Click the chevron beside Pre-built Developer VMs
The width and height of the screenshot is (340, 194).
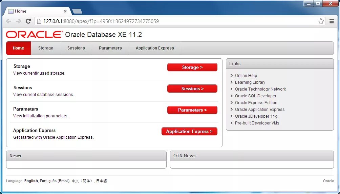[x=232, y=123]
